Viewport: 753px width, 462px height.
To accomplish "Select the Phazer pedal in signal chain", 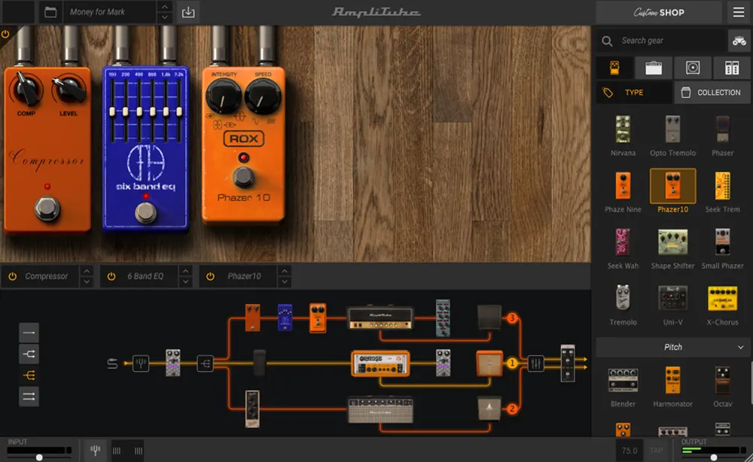I will [x=318, y=318].
